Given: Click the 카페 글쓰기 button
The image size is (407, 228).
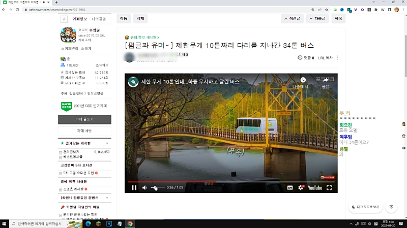Looking at the screenshot, I should 84,119.
